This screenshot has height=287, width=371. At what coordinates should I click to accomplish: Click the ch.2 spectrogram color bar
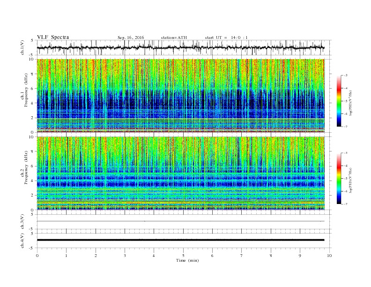[x=339, y=178]
